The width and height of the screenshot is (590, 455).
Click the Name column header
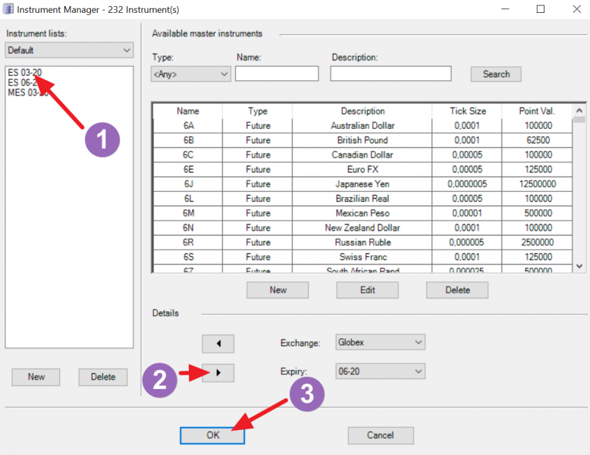[188, 111]
